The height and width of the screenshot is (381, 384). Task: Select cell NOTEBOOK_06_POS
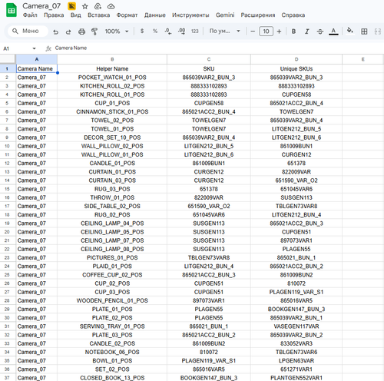coord(112,352)
